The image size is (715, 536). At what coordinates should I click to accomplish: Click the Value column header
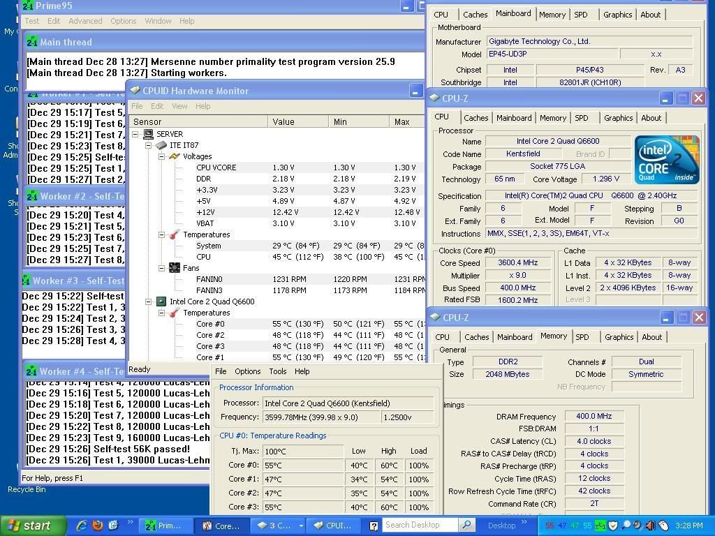point(297,121)
